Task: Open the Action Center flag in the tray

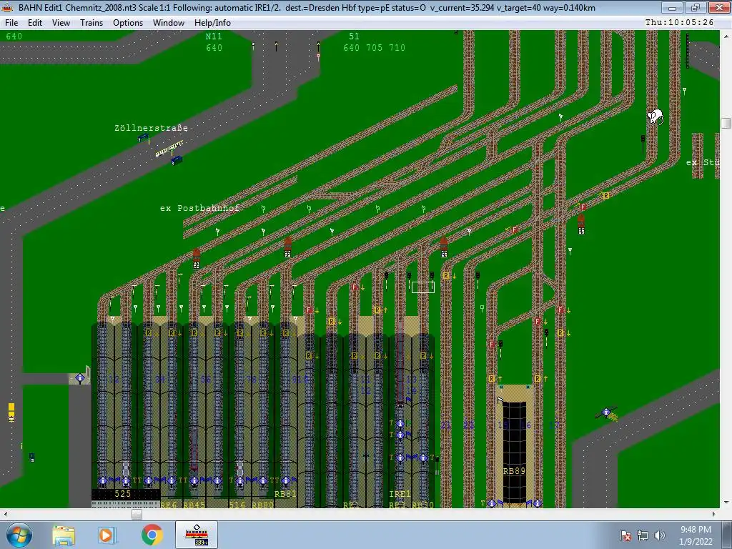Action: coord(625,535)
